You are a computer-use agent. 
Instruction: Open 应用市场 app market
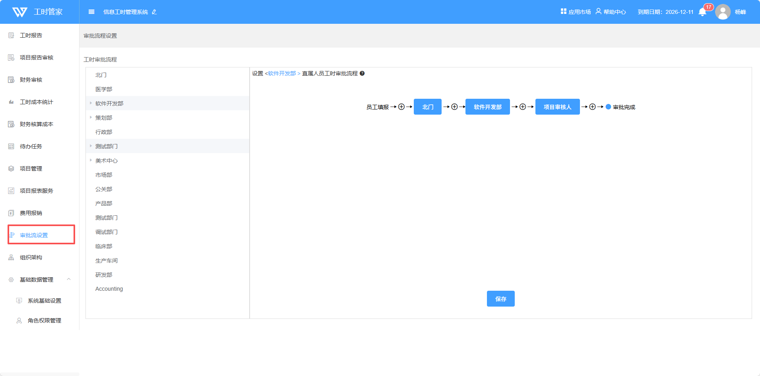pyautogui.click(x=576, y=12)
